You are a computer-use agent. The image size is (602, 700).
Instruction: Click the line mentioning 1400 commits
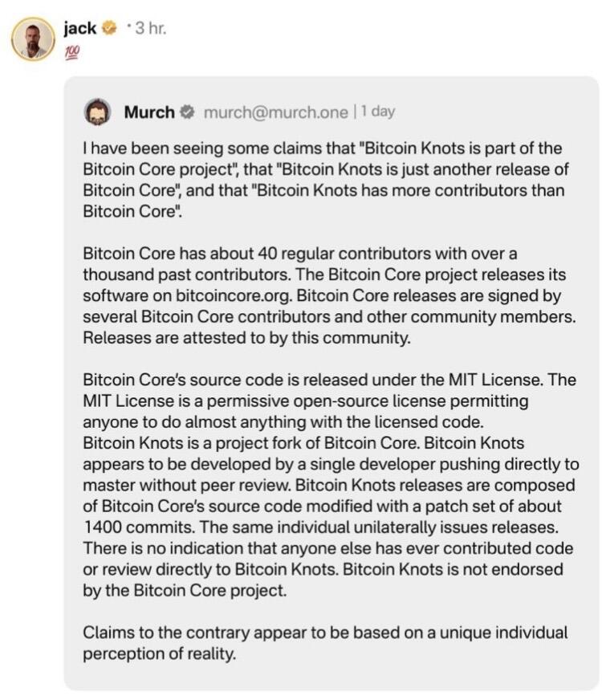pos(321,527)
